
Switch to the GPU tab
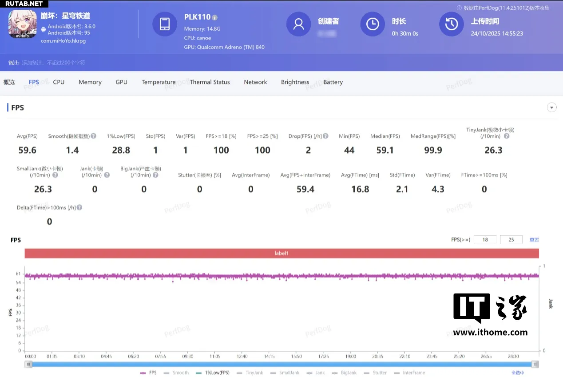(x=121, y=82)
